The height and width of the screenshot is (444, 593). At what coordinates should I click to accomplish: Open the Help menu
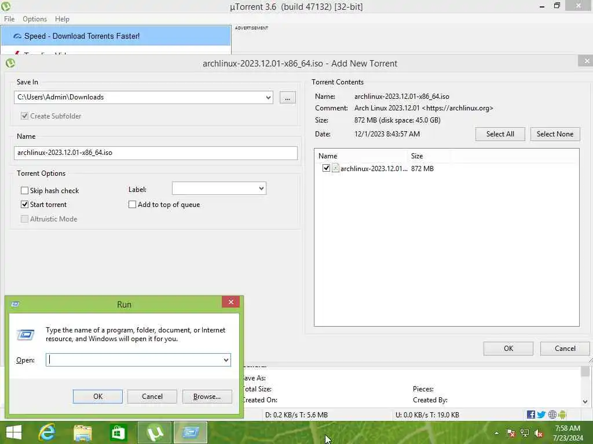tap(62, 19)
